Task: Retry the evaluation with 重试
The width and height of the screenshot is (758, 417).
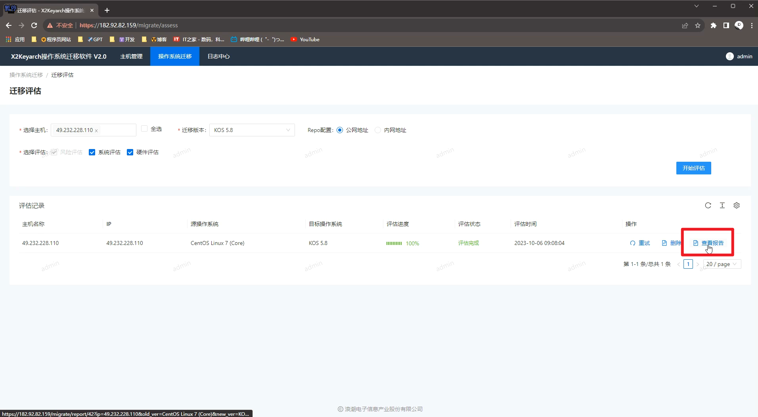Action: (x=640, y=243)
